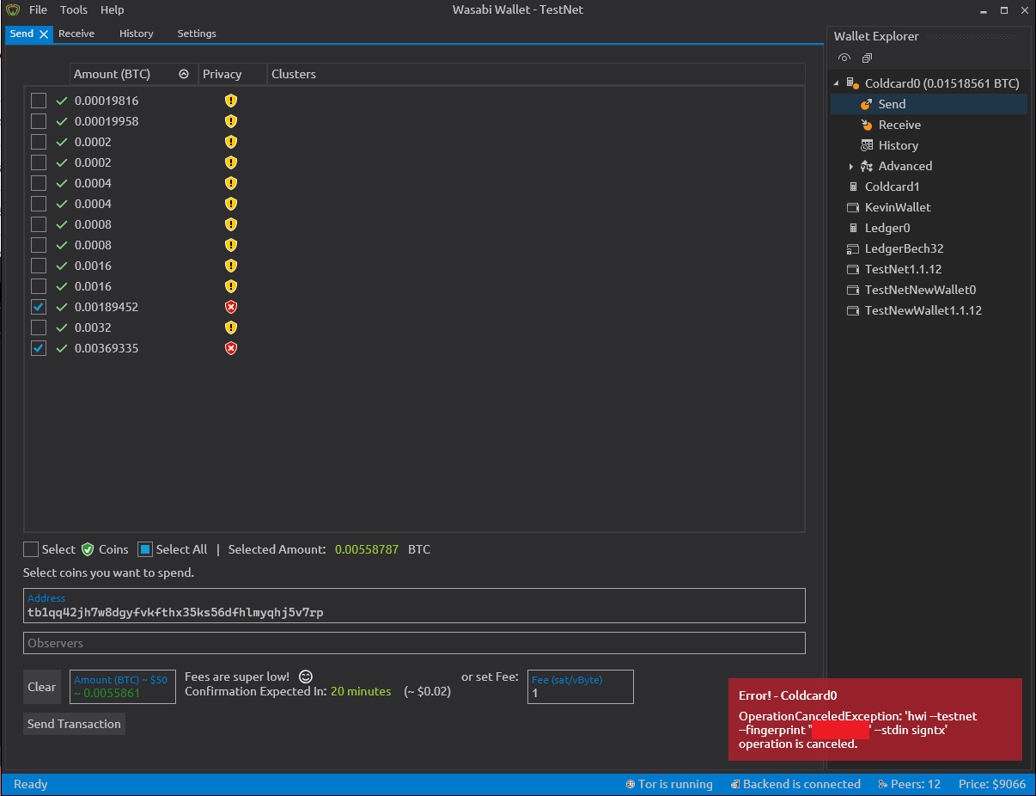Collapse the Coldcard0 wallet tree node
Screen dimensions: 1036x796
pos(837,83)
